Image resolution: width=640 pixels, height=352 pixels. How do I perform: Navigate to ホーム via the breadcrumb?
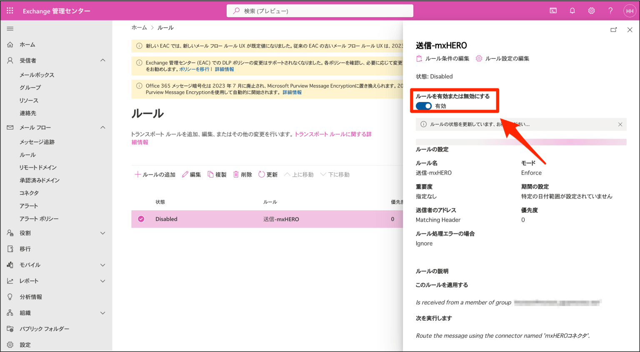139,27
